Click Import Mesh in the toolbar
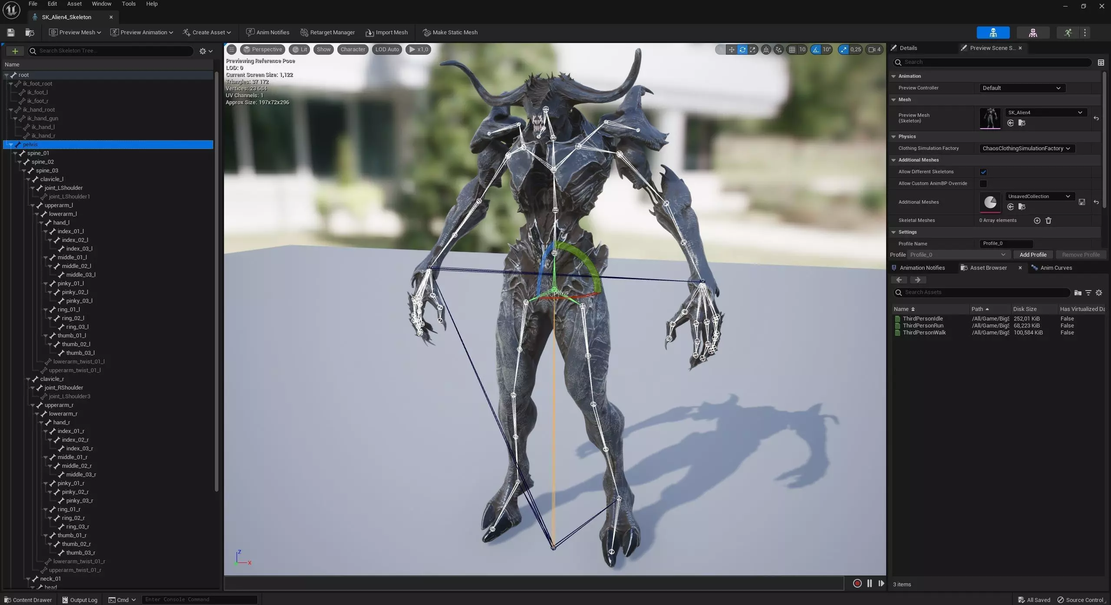The height and width of the screenshot is (605, 1111). coord(386,33)
